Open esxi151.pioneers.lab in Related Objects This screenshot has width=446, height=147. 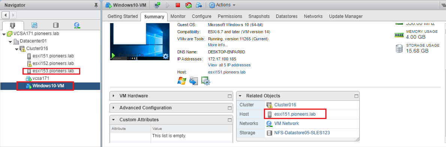295,114
